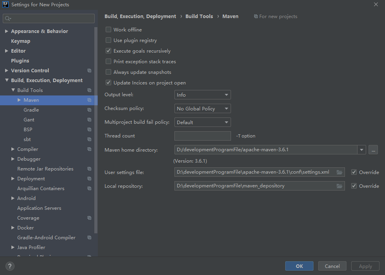385x275 pixels.
Task: Click the per-project icon beside Gradle
Action: [x=90, y=110]
